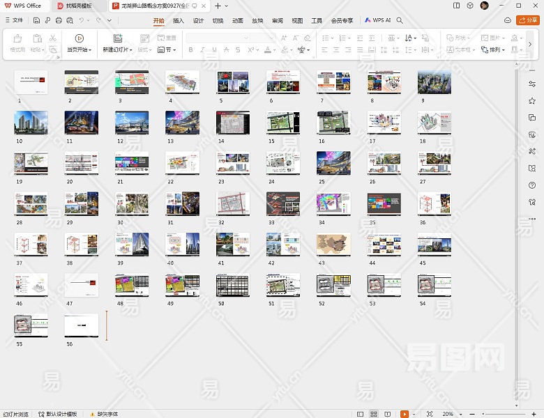Open the 插入 ribbon tab
This screenshot has width=544, height=418.
coord(179,21)
